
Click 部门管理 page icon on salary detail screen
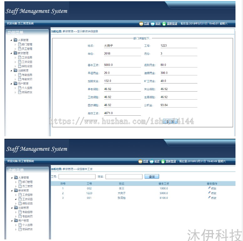click(x=20, y=44)
